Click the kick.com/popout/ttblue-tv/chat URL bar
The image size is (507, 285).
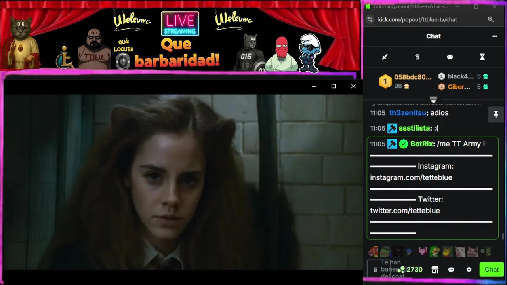(x=417, y=19)
